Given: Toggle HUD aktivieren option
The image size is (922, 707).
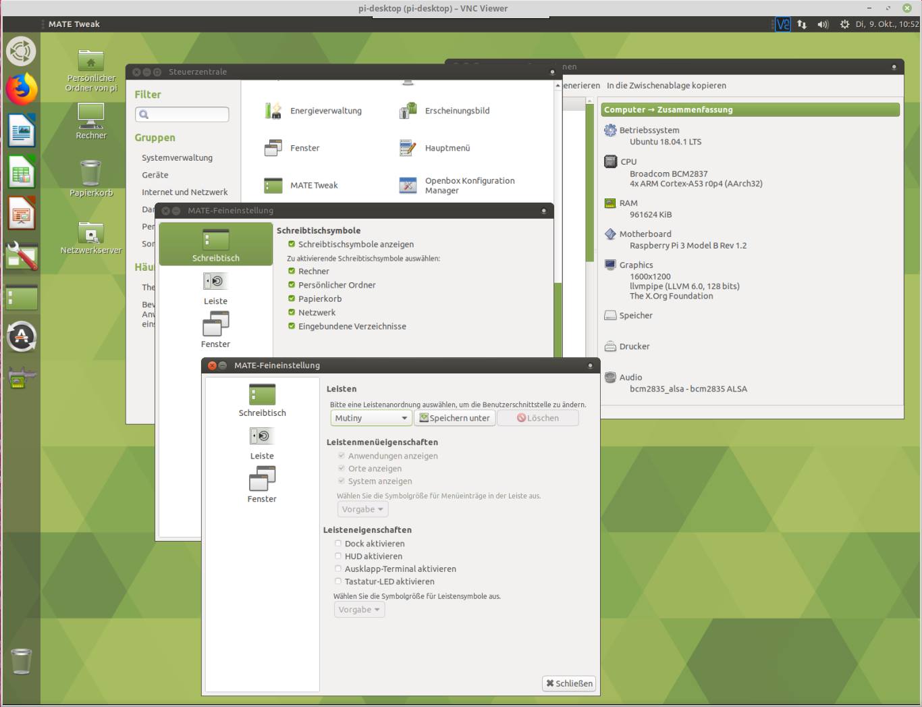Looking at the screenshot, I should click(338, 556).
